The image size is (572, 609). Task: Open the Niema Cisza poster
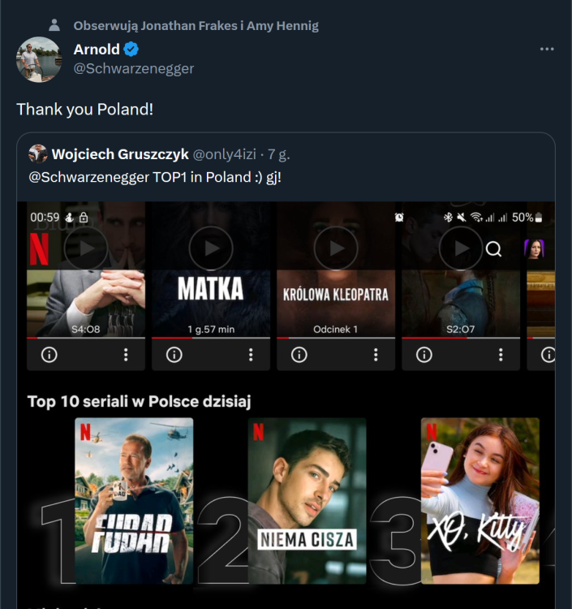pyautogui.click(x=307, y=500)
